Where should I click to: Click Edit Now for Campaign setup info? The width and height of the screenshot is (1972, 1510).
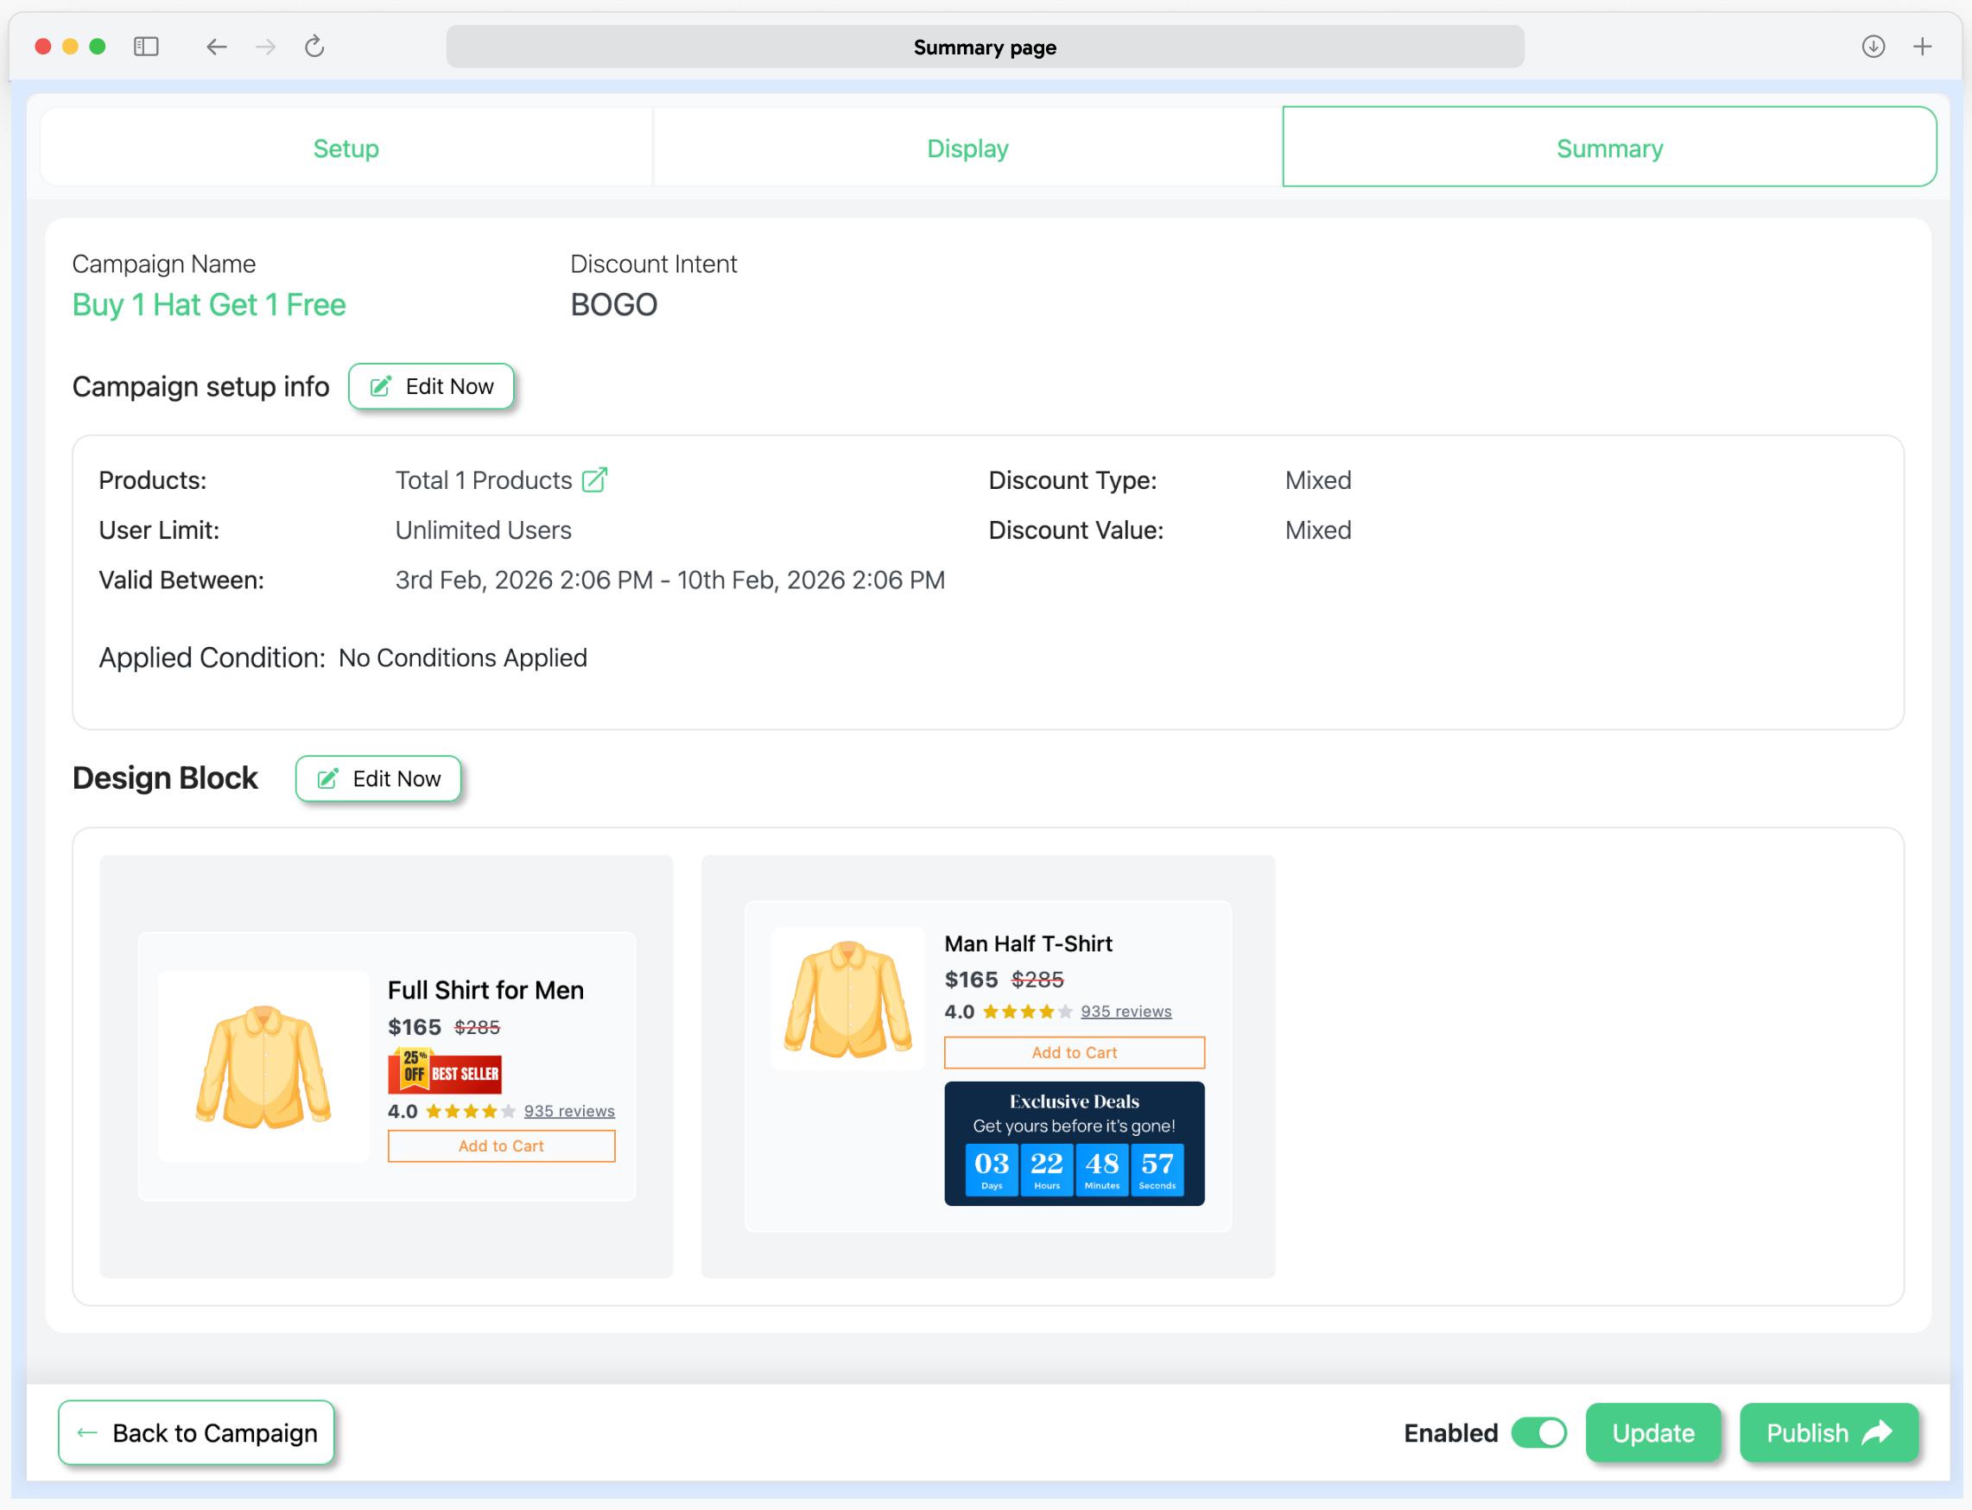pos(431,386)
